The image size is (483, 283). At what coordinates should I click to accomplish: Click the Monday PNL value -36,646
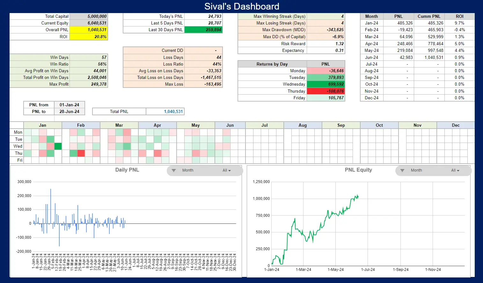tap(326, 71)
